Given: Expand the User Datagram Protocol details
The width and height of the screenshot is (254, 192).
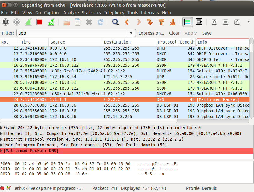Looking at the screenshot, I should point(2,145).
